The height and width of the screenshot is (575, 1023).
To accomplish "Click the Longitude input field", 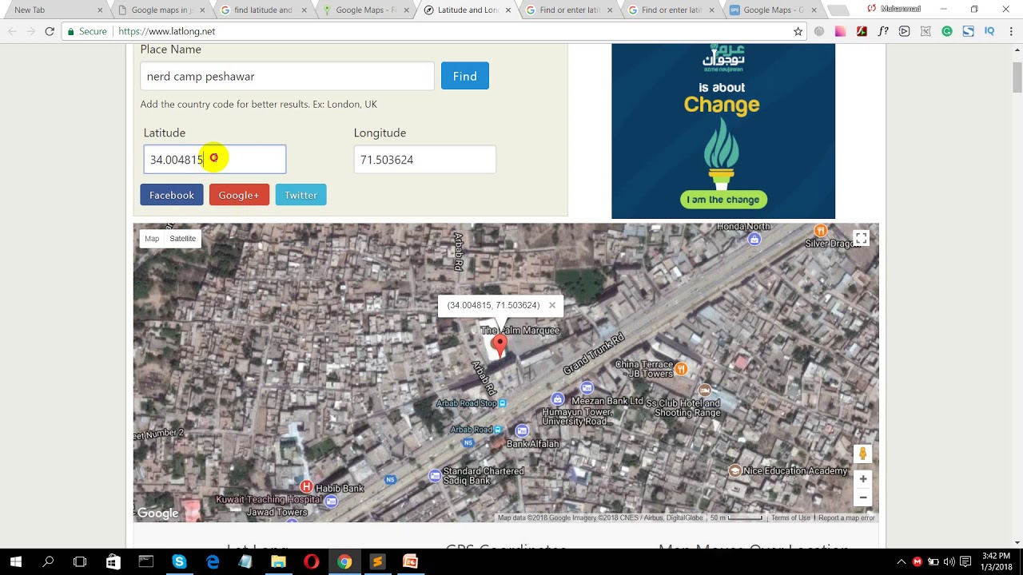I will point(424,160).
